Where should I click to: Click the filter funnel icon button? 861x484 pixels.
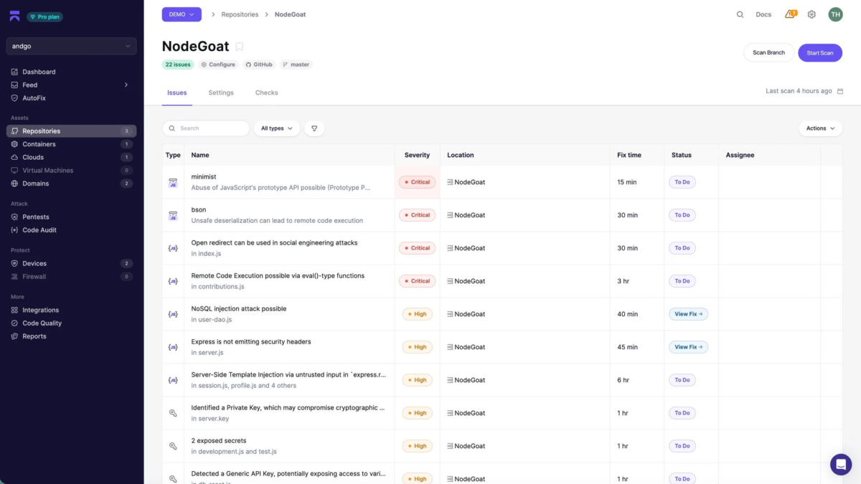[x=314, y=128]
